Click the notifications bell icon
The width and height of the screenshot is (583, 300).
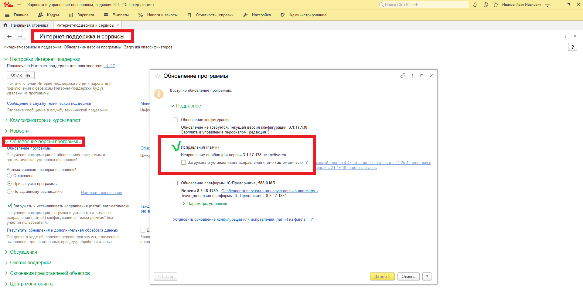(475, 5)
